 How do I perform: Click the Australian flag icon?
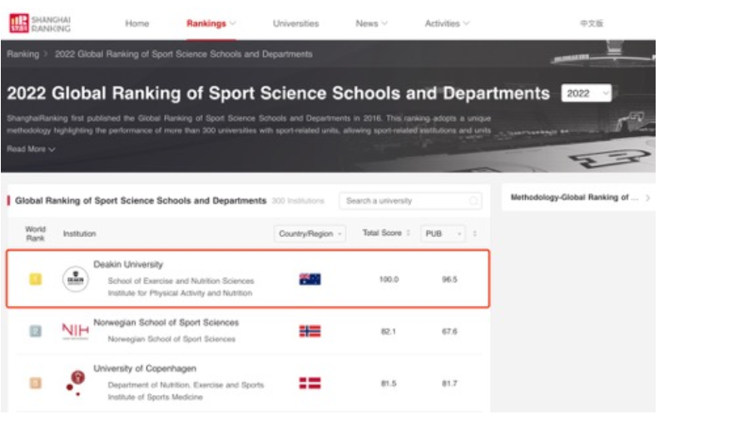tap(310, 279)
